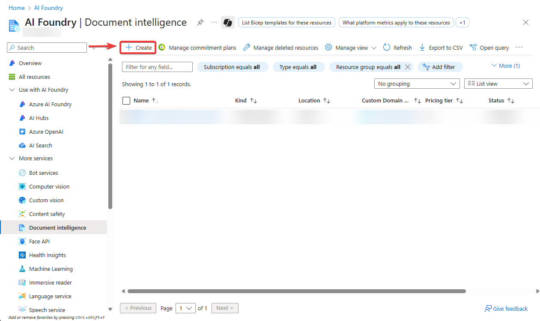
Task: Open the Copilot icon button
Action: pos(228,22)
